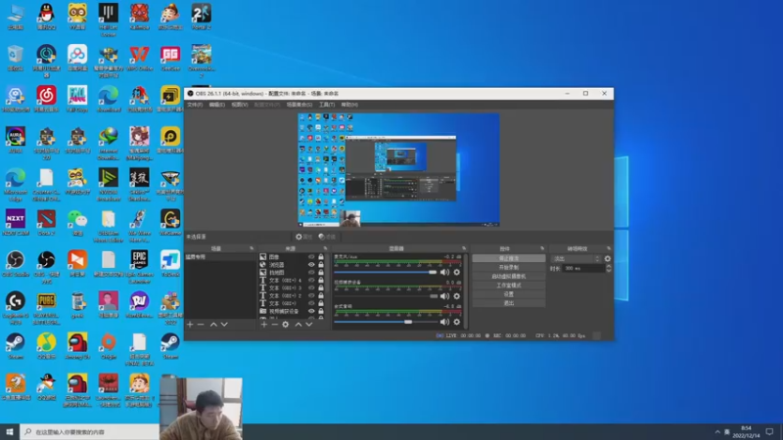The image size is (783, 440).
Task: Open transition properties gear icon
Action: [x=607, y=258]
